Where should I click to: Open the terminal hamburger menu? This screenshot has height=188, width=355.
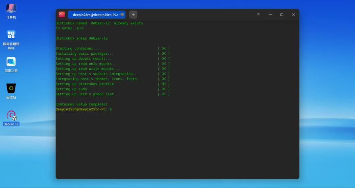click(x=259, y=15)
